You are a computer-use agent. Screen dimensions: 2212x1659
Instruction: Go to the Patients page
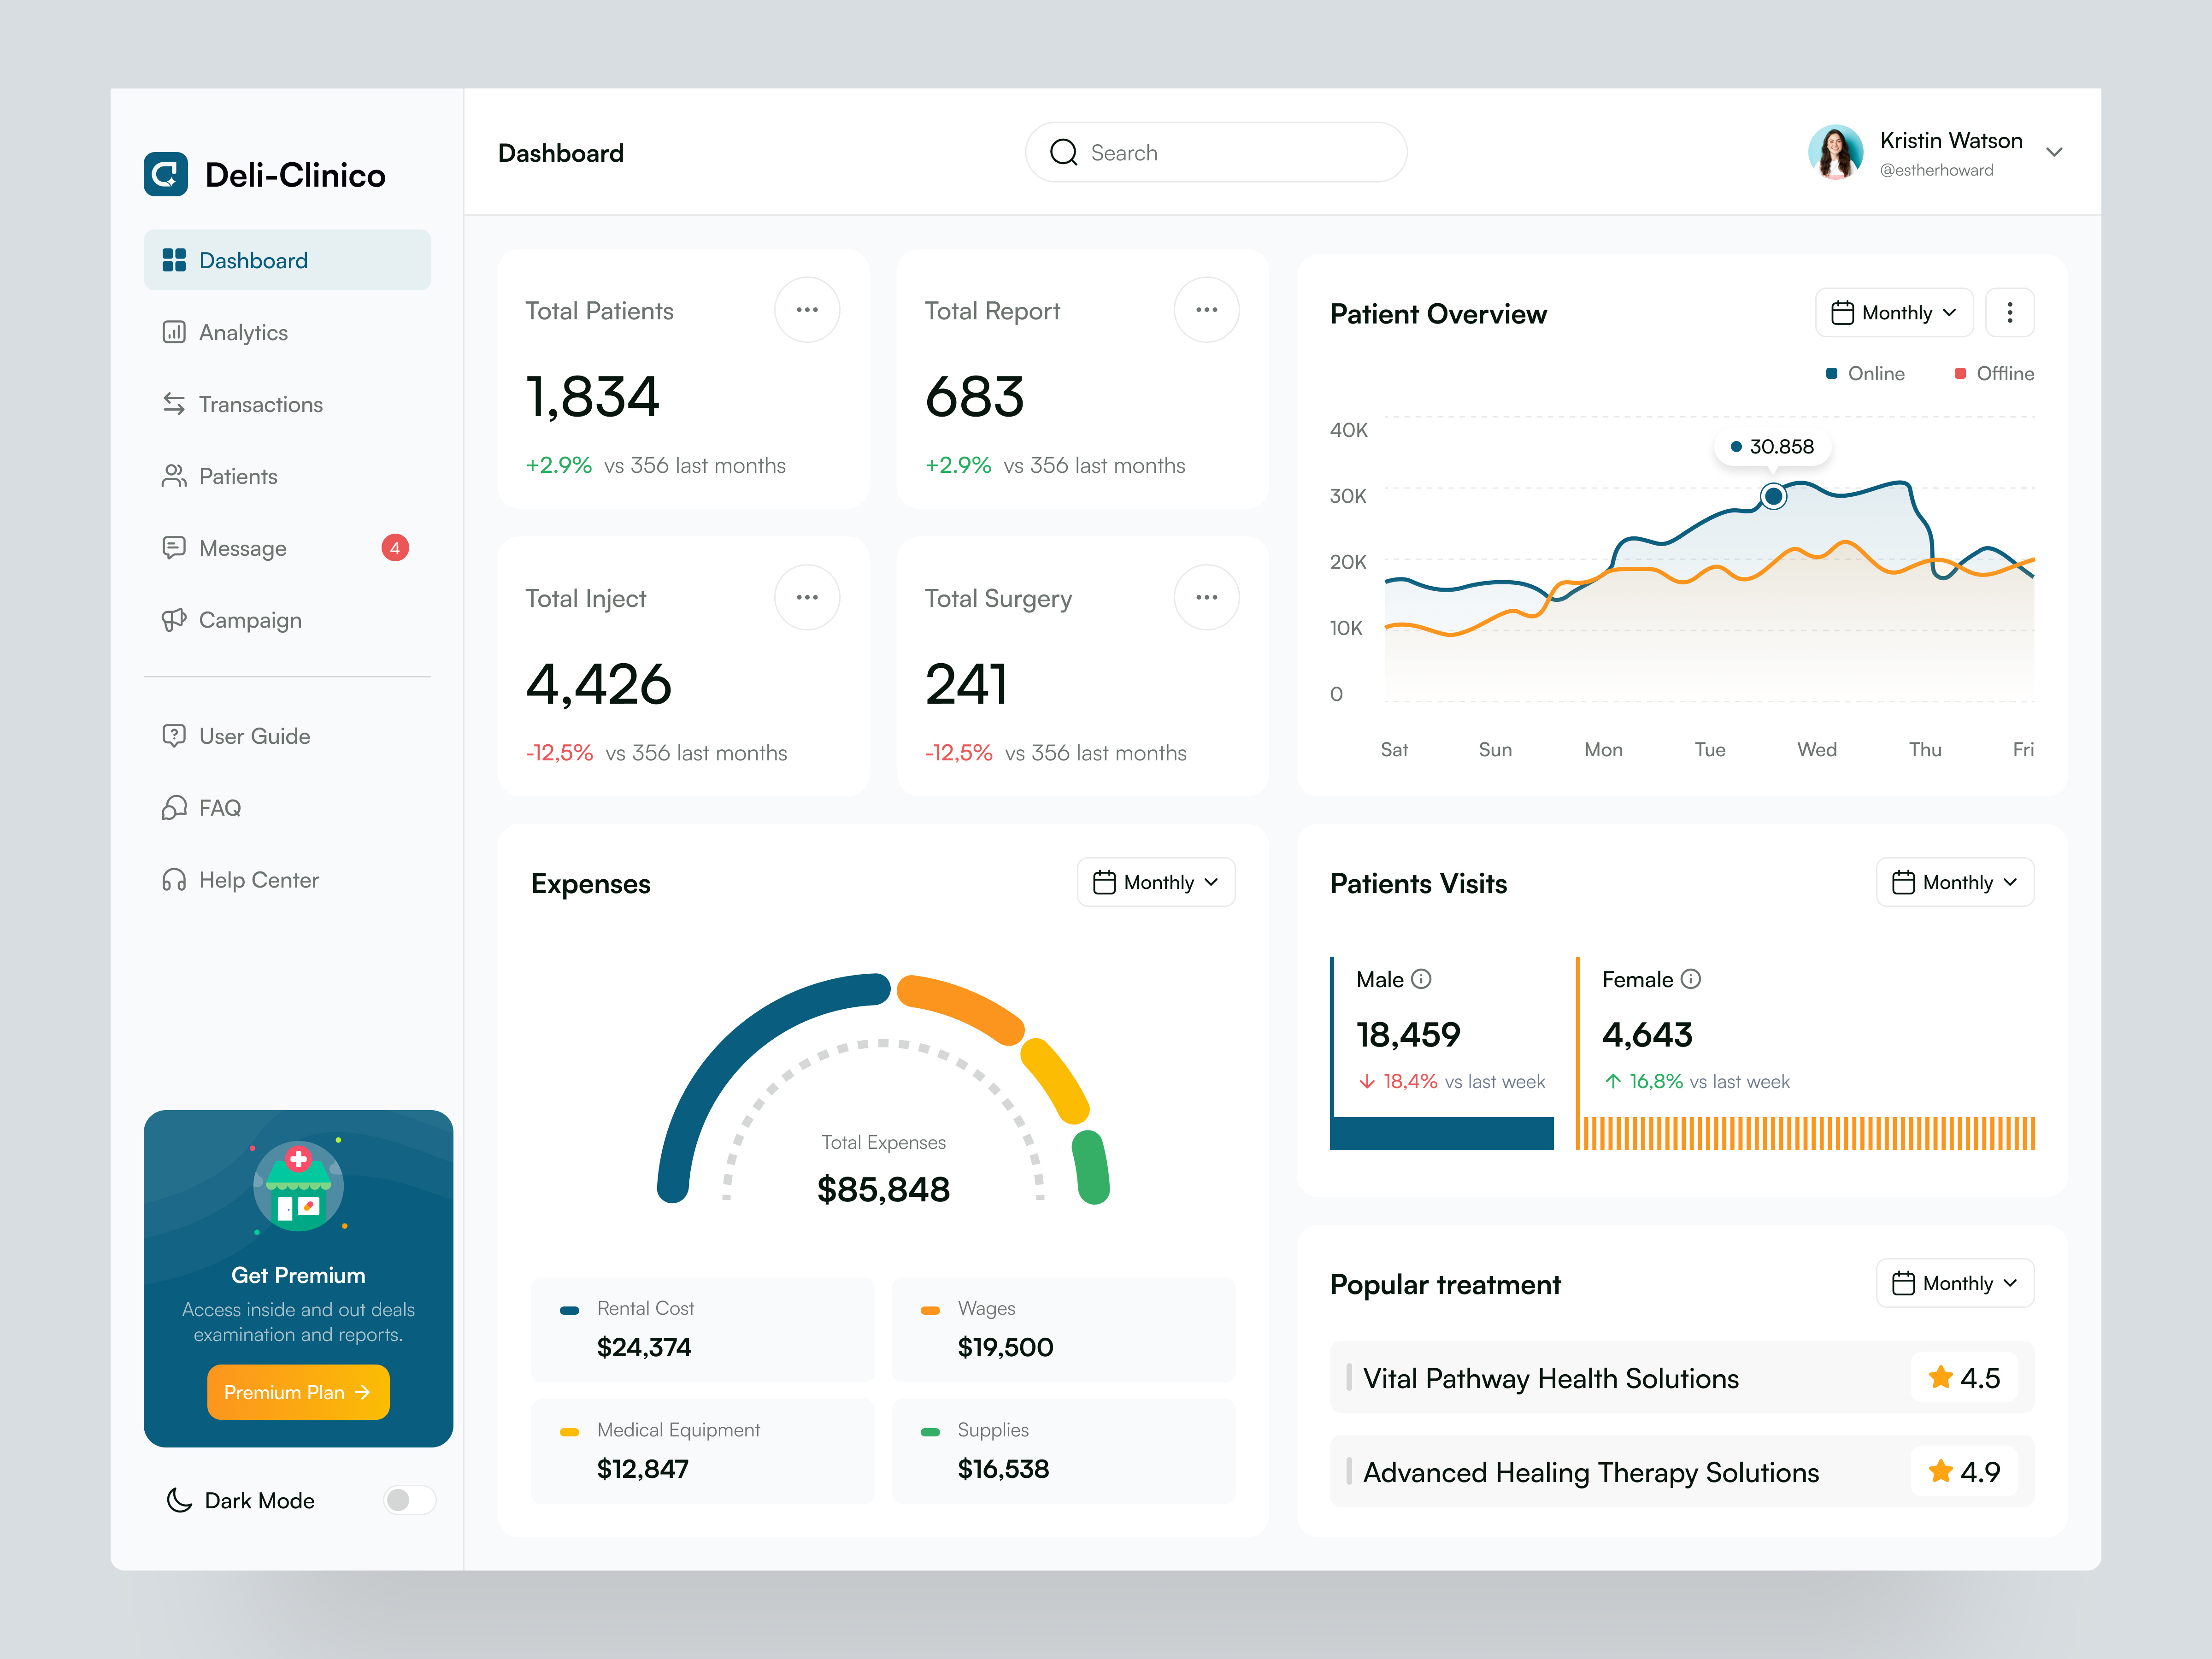click(x=238, y=476)
